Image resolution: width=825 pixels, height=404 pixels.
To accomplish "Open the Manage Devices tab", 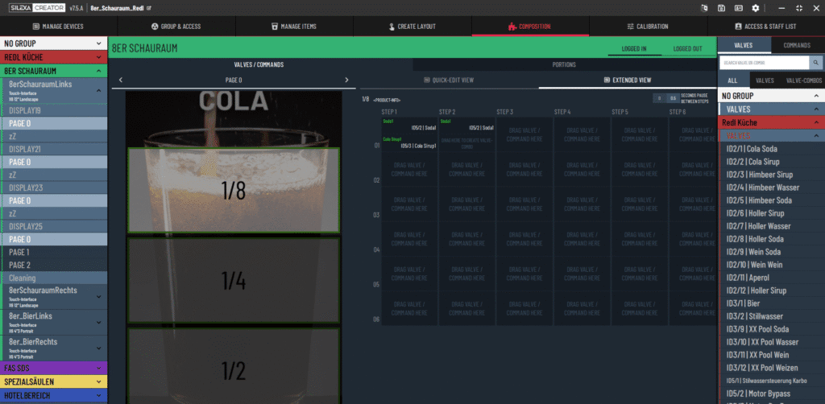I will pos(58,27).
